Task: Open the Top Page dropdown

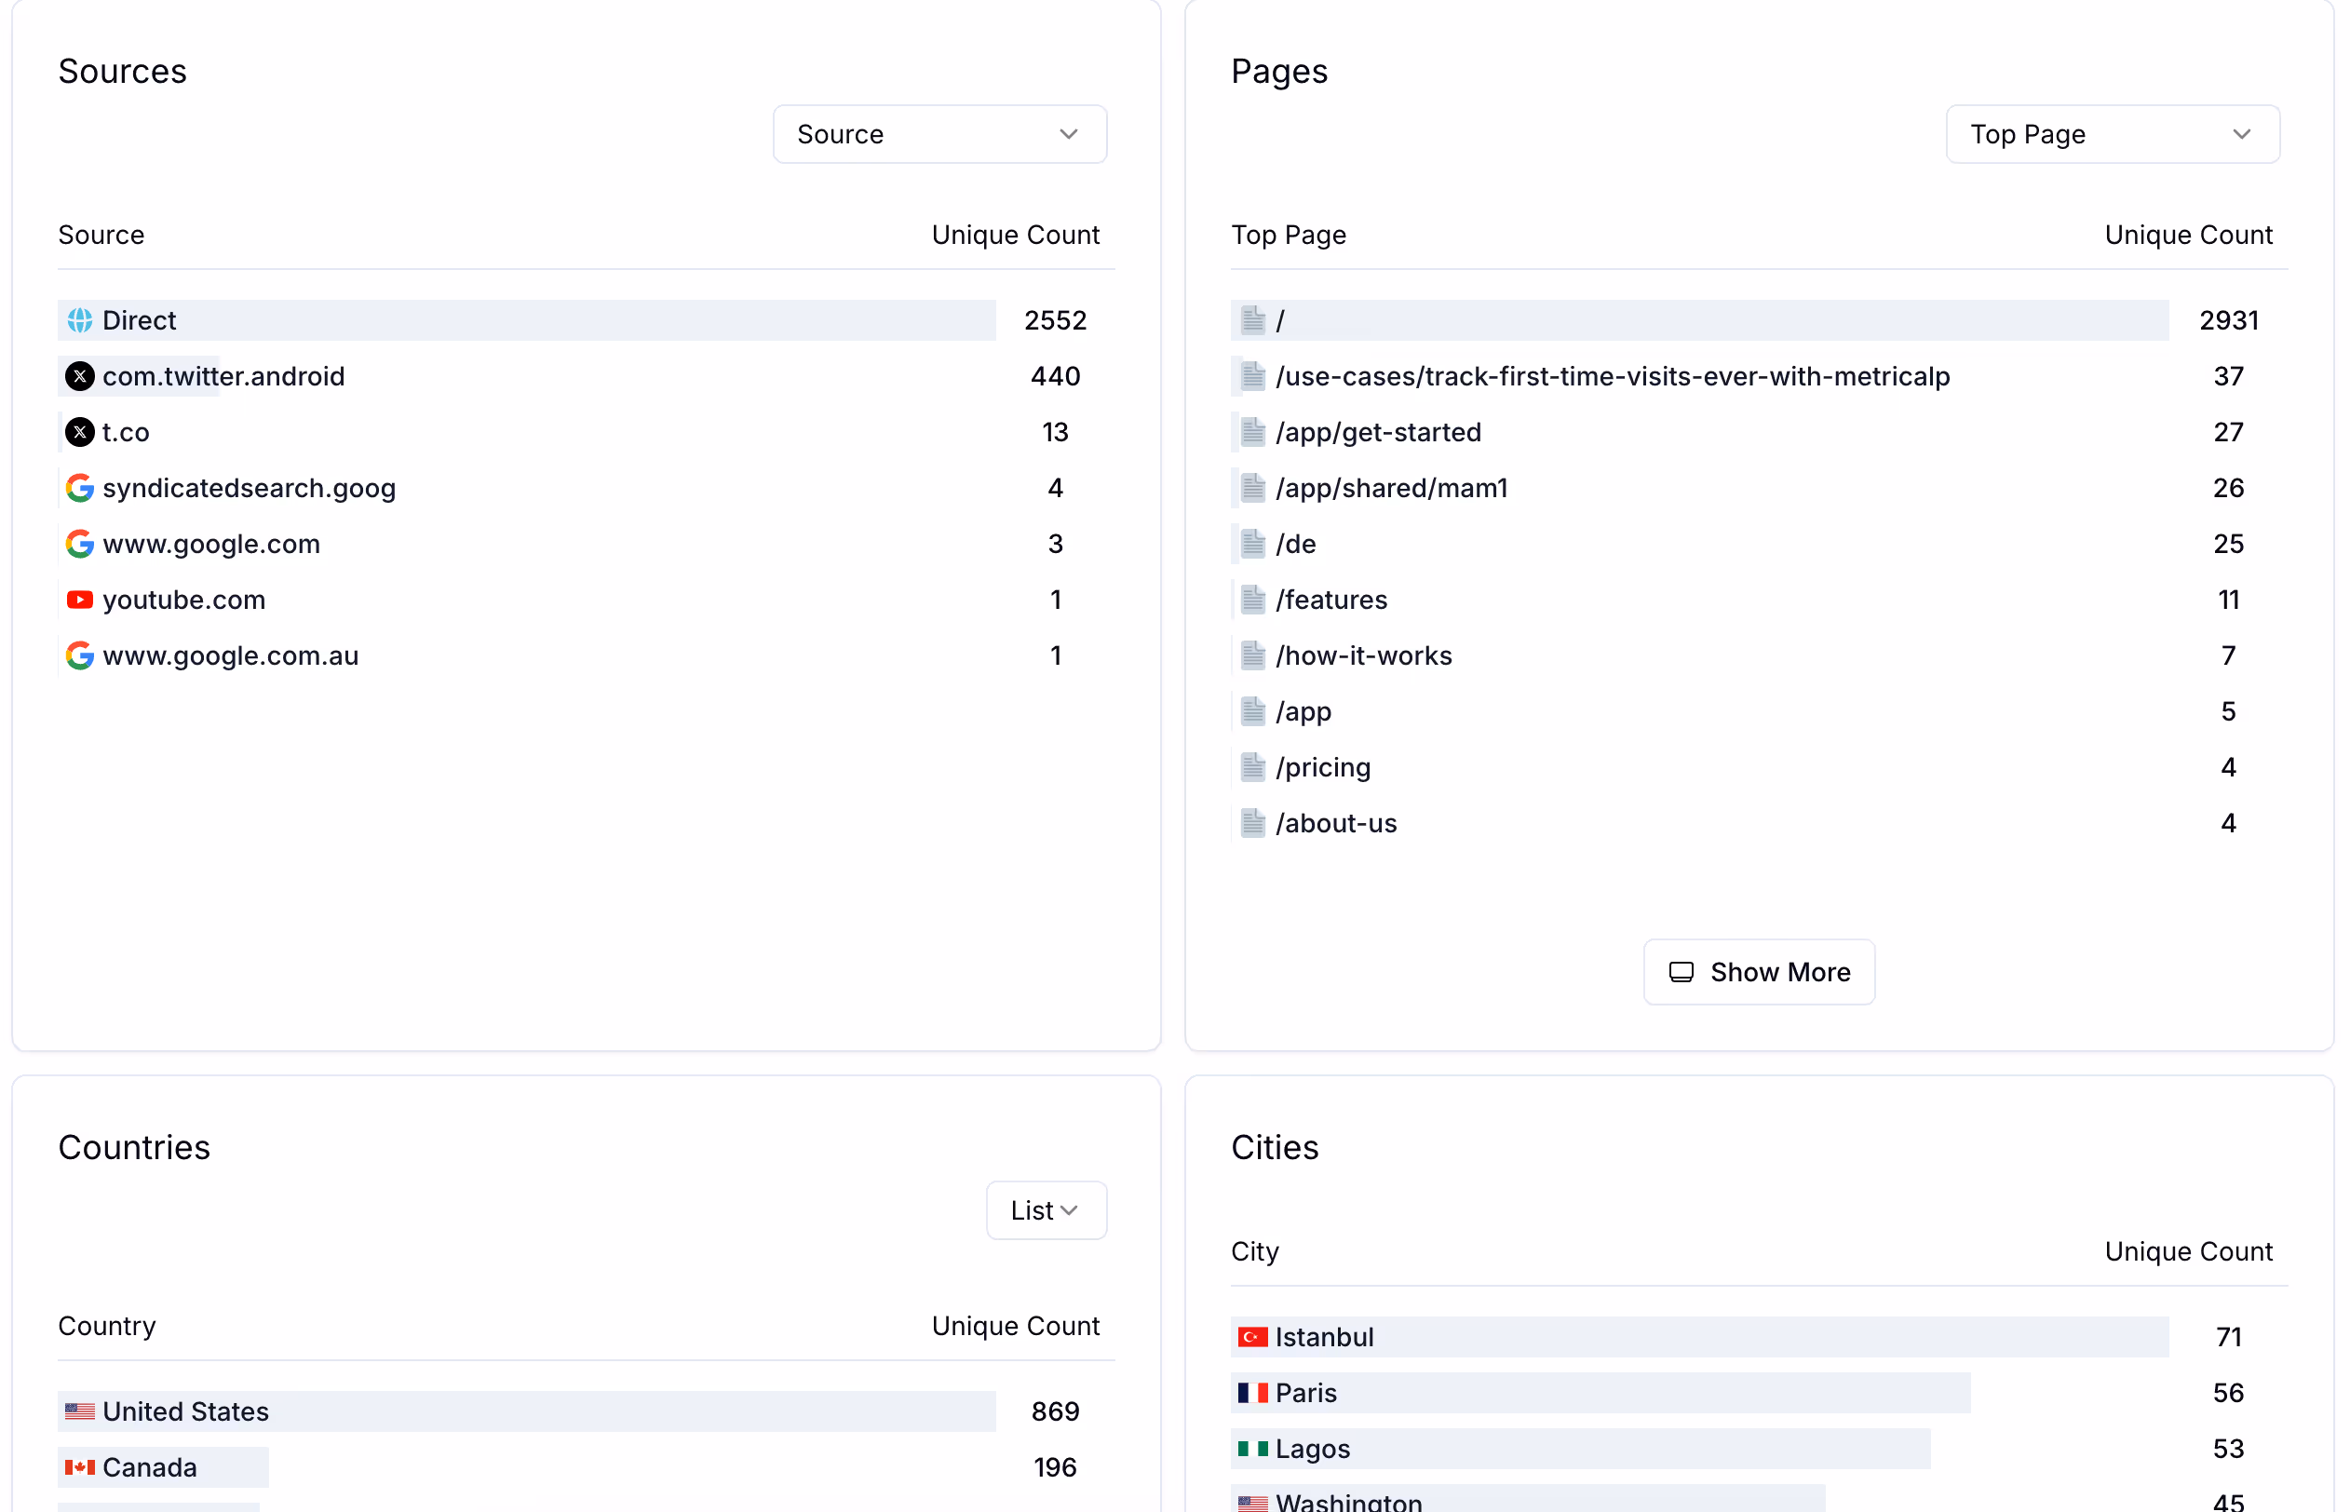Action: click(x=2112, y=134)
